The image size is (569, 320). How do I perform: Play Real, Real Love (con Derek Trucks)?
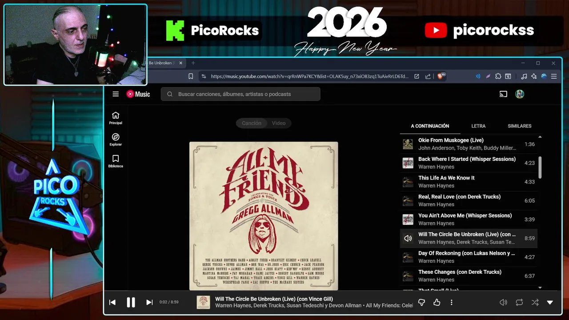coord(469,200)
